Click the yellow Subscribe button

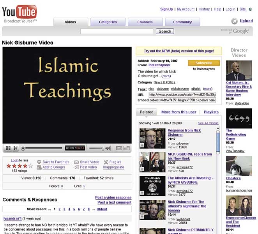[x=204, y=63]
